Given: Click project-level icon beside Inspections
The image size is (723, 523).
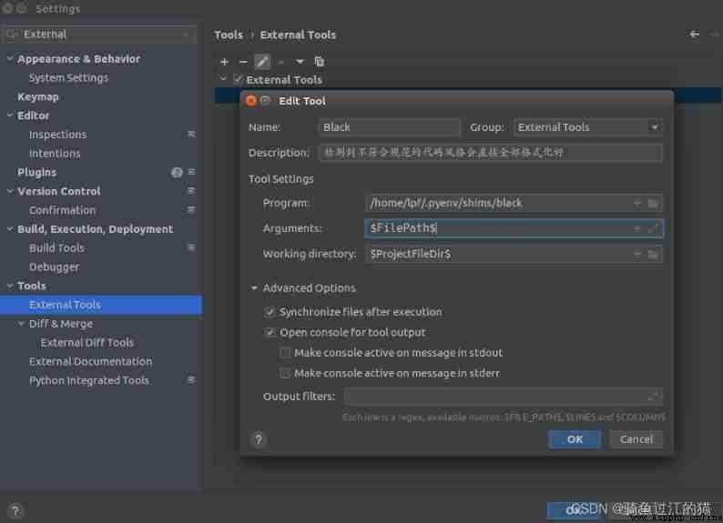Looking at the screenshot, I should [x=191, y=134].
